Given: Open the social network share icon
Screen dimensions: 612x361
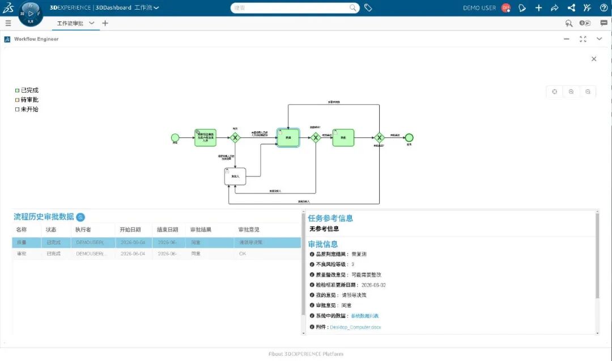Looking at the screenshot, I should [571, 8].
